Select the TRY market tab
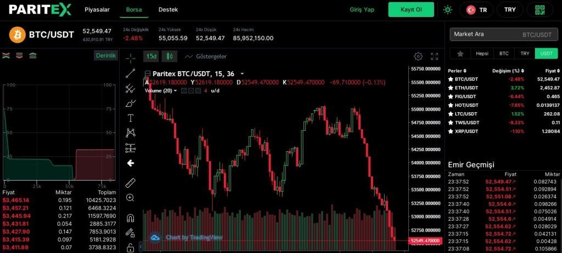 (x=525, y=54)
